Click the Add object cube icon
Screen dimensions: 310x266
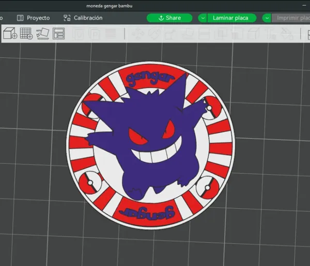(10, 33)
